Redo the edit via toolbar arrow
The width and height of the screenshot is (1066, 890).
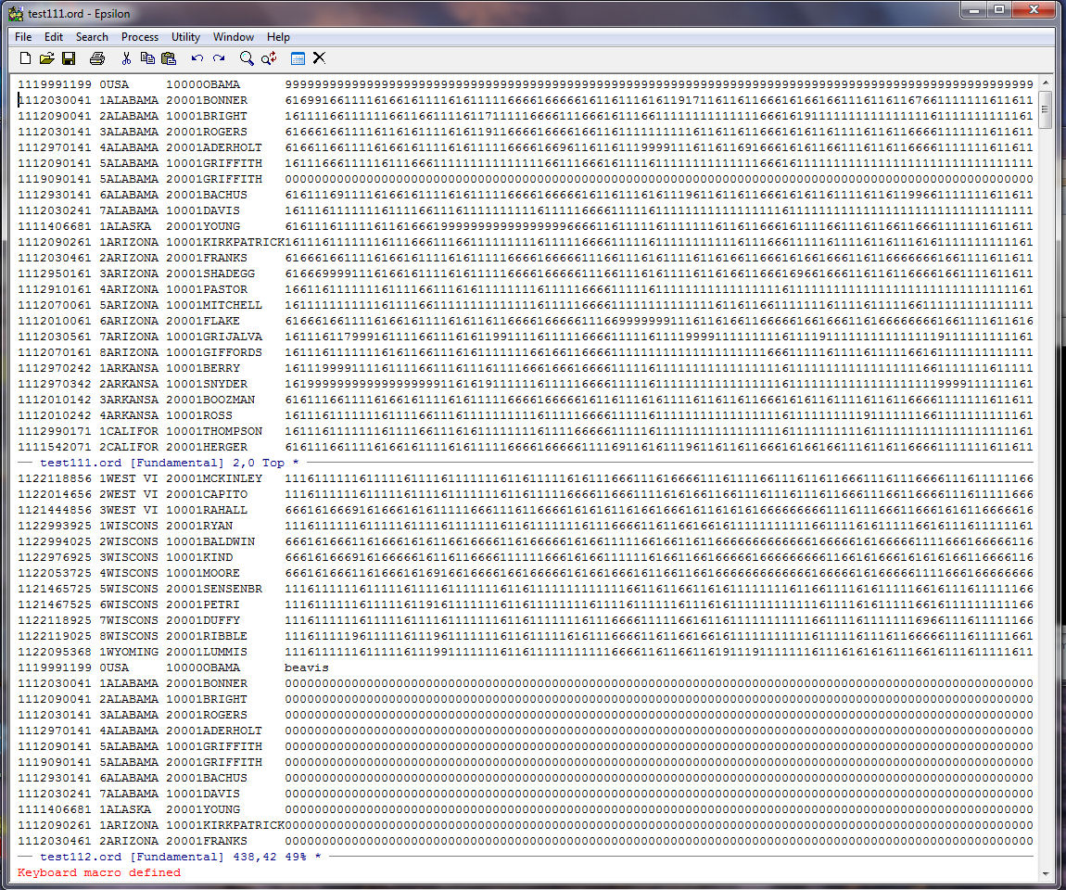[x=219, y=58]
